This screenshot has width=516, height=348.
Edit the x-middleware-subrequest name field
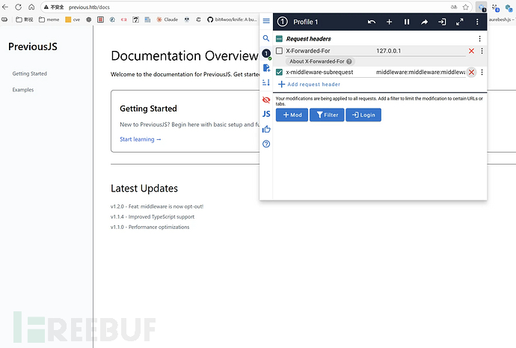click(329, 72)
